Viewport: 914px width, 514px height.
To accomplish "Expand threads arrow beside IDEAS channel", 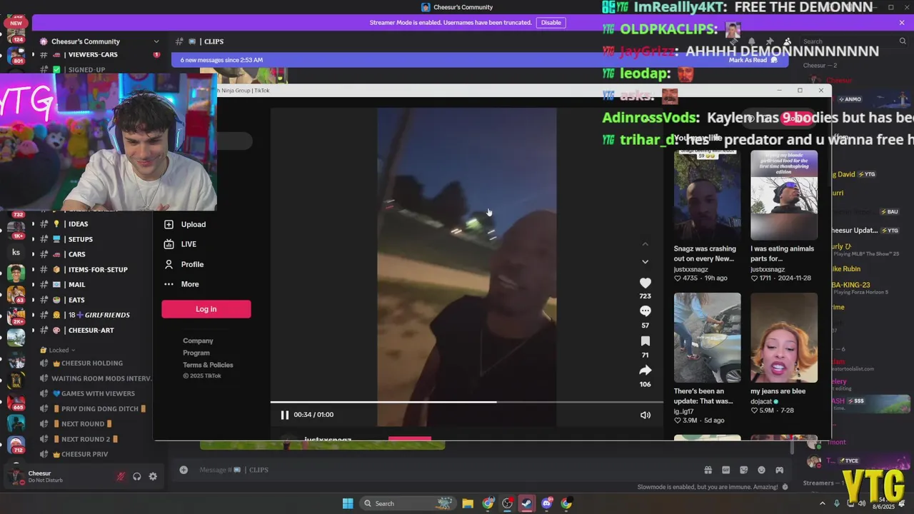I will [33, 224].
